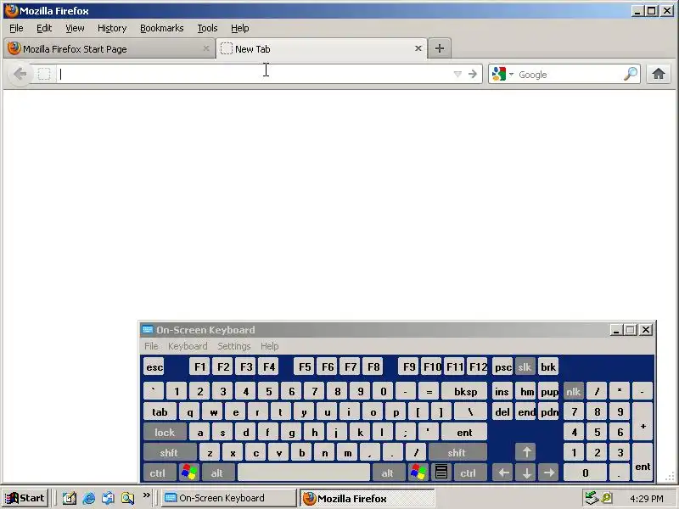This screenshot has width=679, height=509.
Task: Click the search quick launch icon
Action: [x=127, y=498]
